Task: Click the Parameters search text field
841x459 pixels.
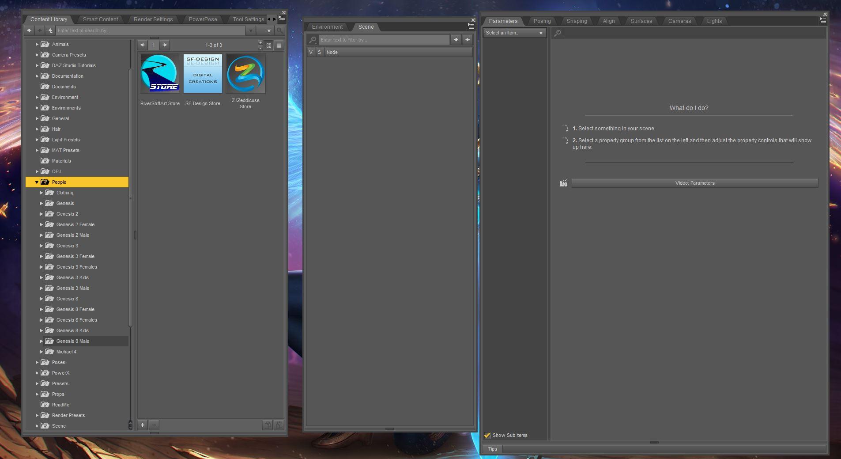Action: click(694, 33)
